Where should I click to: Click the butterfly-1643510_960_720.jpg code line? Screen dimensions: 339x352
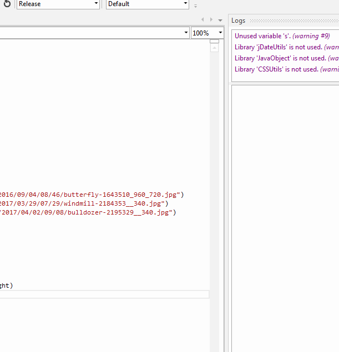[x=92, y=195]
